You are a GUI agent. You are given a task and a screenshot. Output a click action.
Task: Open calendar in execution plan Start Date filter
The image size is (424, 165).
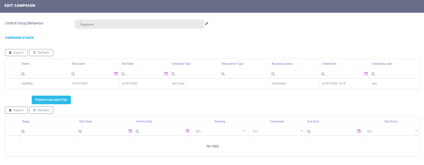click(x=130, y=131)
